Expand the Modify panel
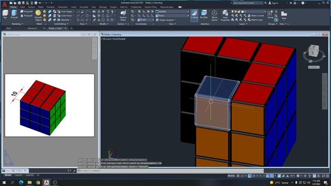Image resolution: width=331 pixels, height=186 pixels. 103,24
